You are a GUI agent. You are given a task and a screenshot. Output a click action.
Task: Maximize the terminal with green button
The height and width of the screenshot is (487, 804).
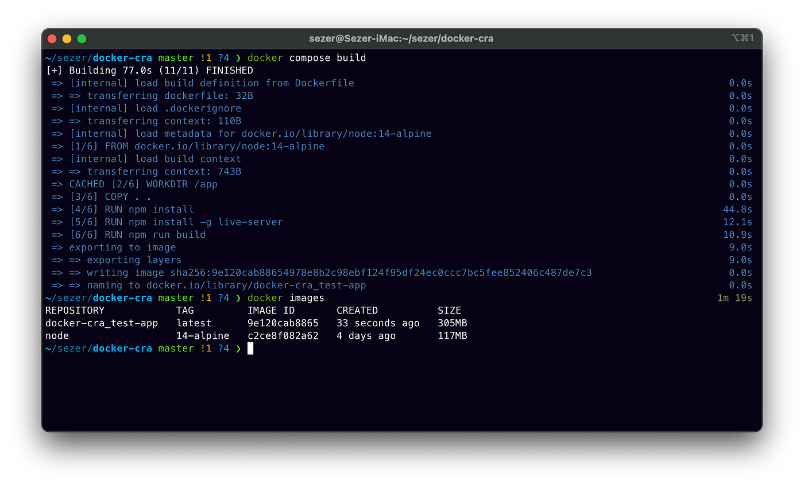pyautogui.click(x=82, y=38)
